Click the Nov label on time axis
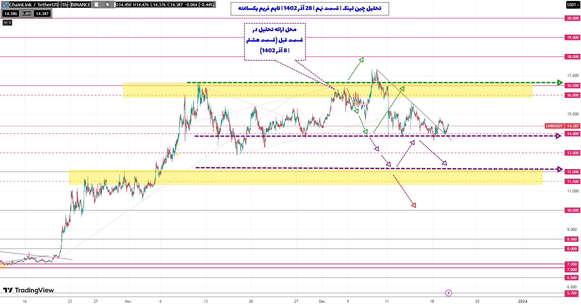581x305 pixels. (x=128, y=301)
